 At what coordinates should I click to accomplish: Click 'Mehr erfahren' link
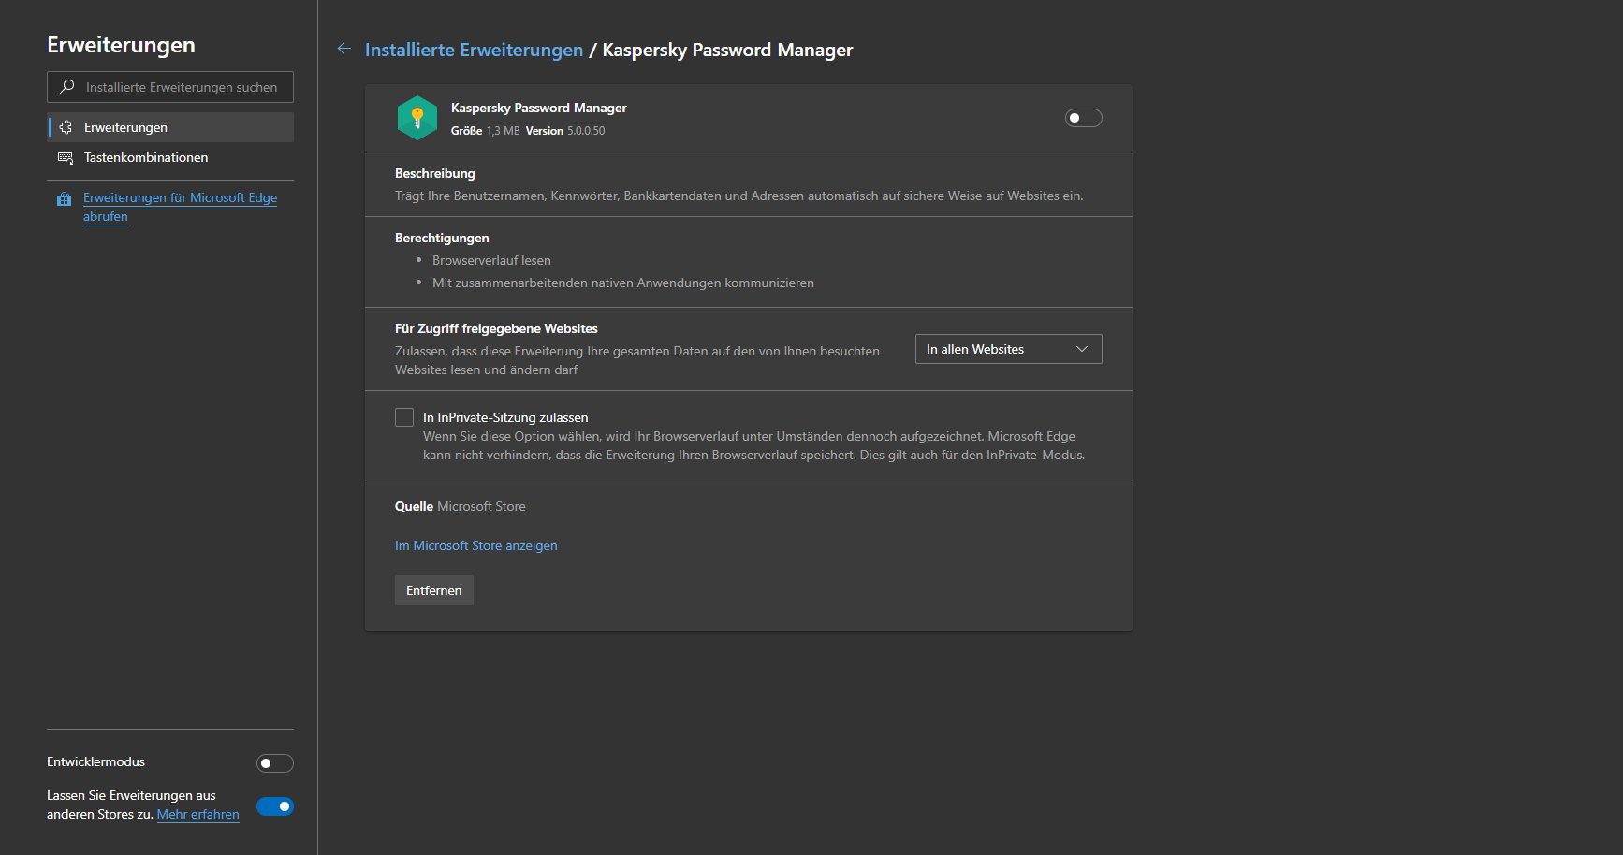[x=197, y=814]
